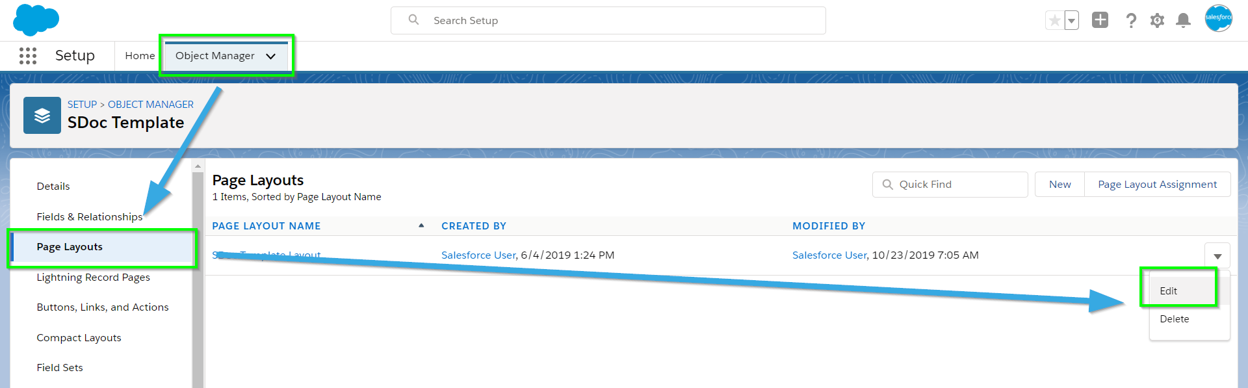This screenshot has width=1248, height=388.
Task: Open the favorites list dropdown arrow
Action: [x=1071, y=21]
